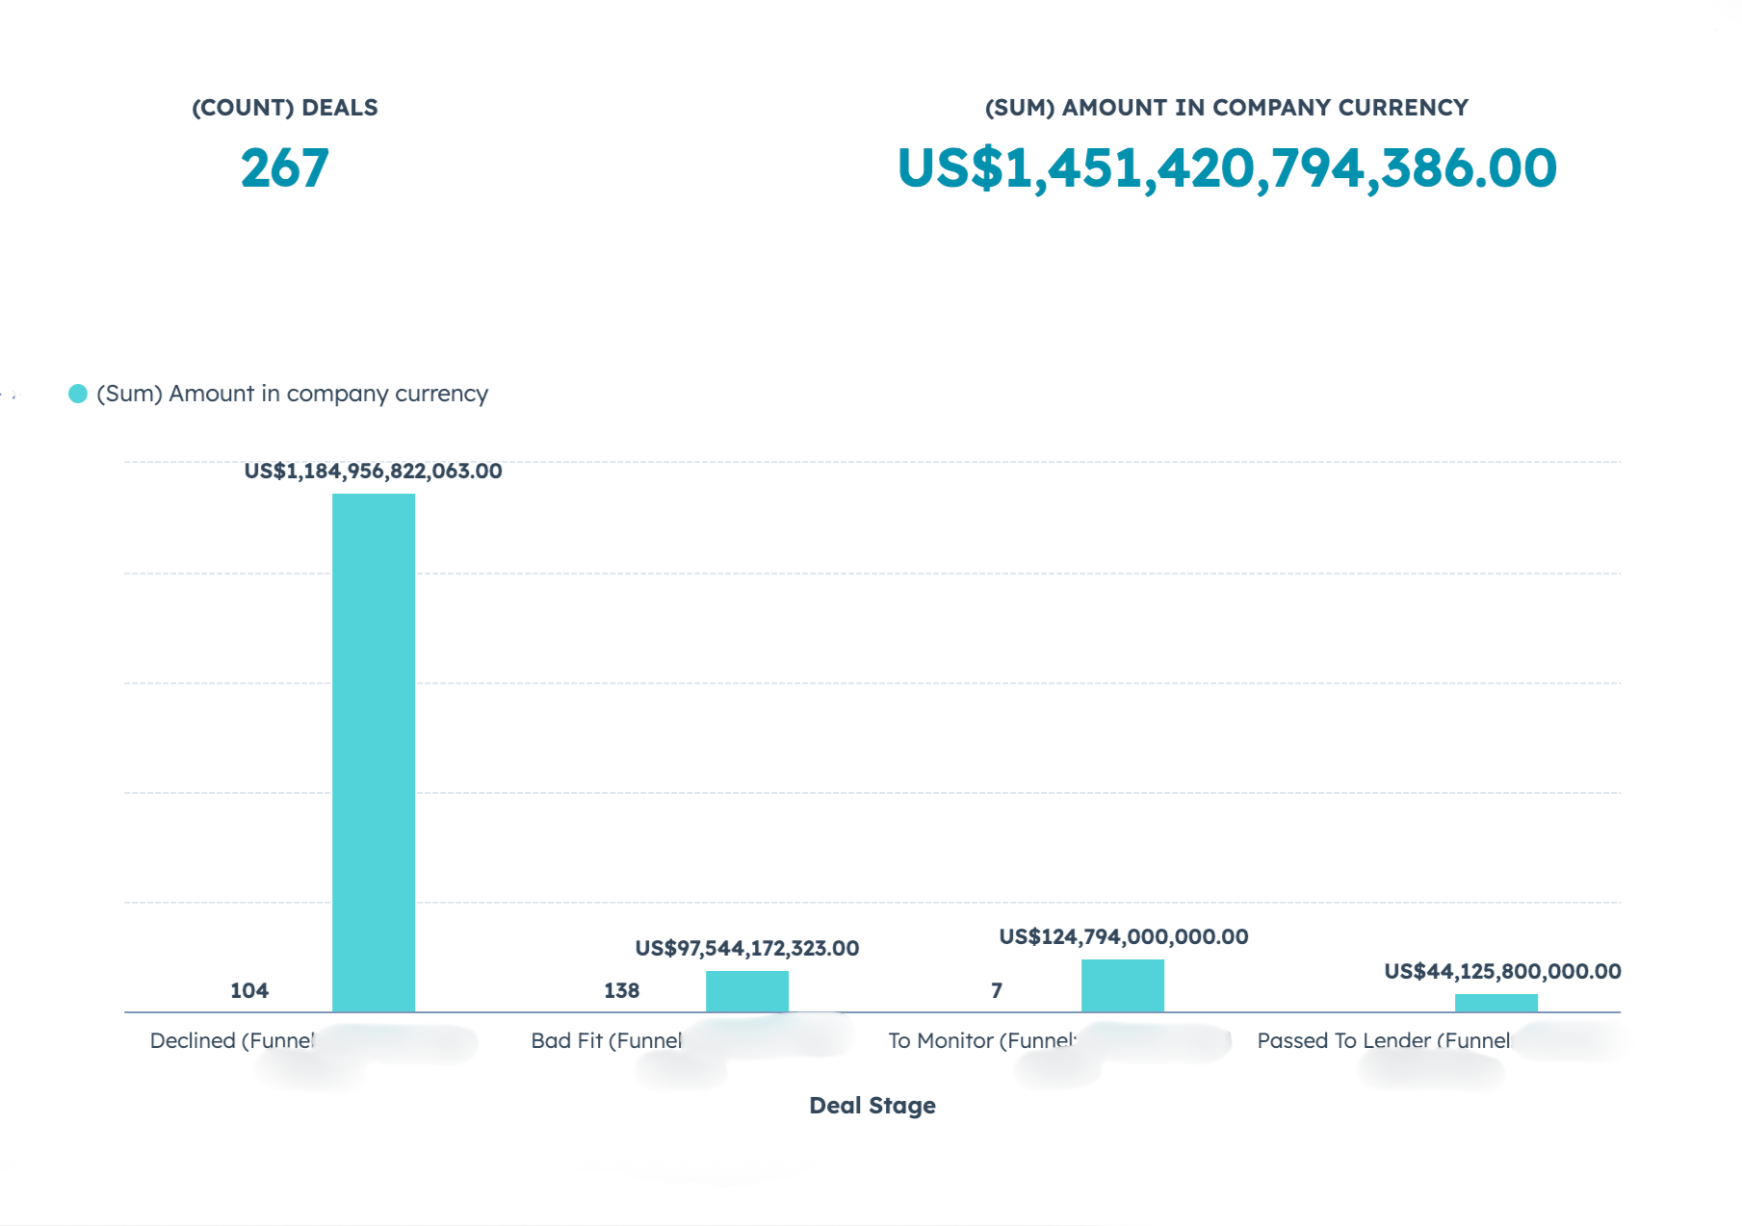The height and width of the screenshot is (1226, 1742).
Task: Click the 267 deals count total
Action: coord(285,168)
